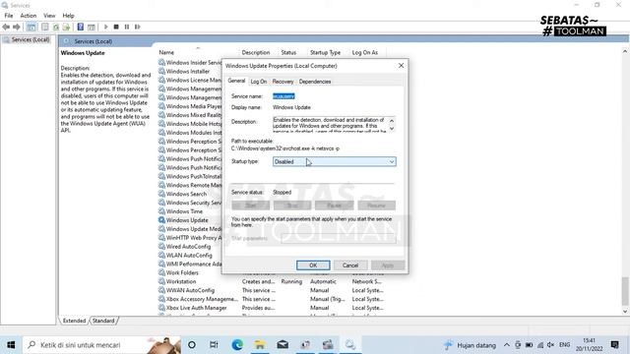Open Task View from the taskbar

click(x=214, y=345)
